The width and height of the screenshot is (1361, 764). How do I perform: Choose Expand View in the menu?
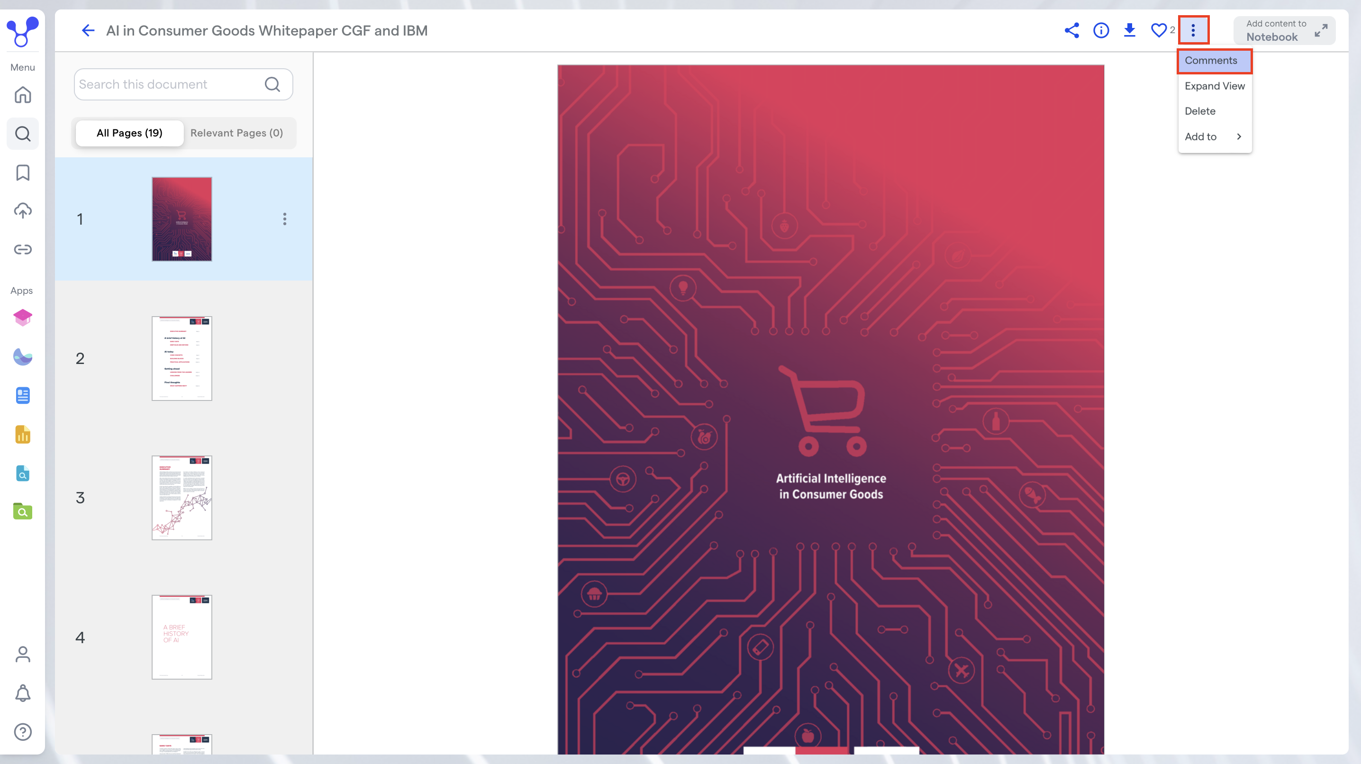(x=1215, y=86)
